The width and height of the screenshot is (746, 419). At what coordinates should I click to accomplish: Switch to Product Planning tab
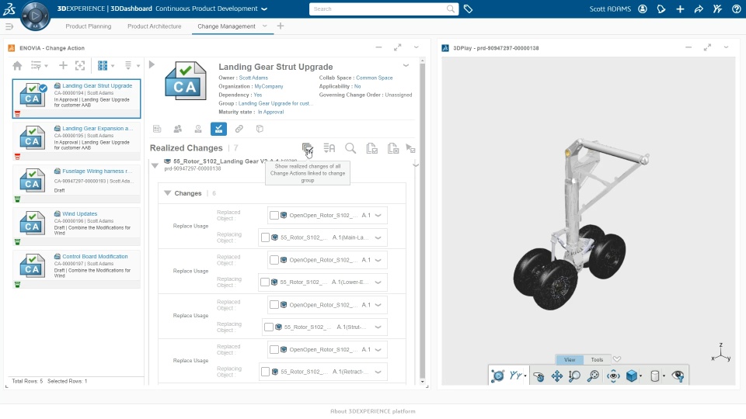(89, 26)
